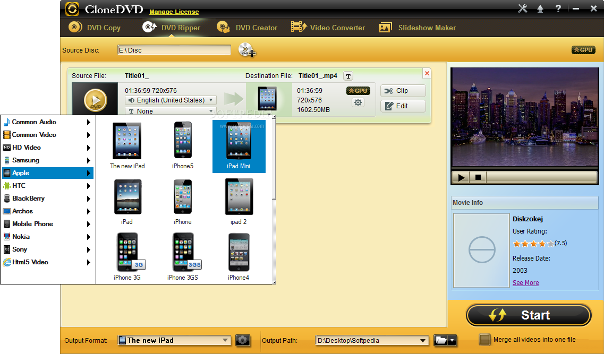Expand the Nokia category
Image resolution: width=604 pixels, height=354 pixels.
tap(48, 236)
